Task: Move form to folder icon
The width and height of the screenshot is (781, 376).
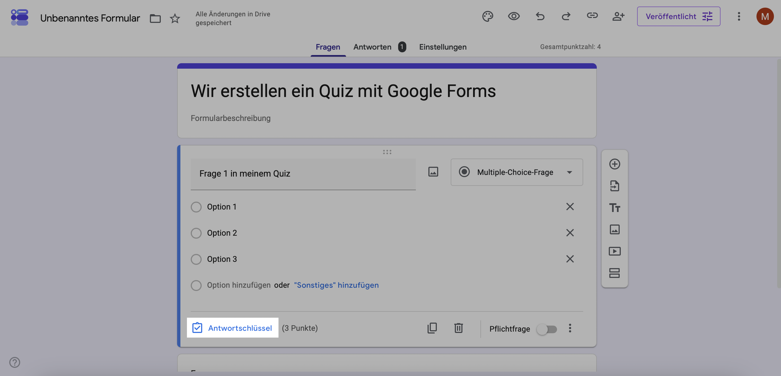Action: [155, 19]
